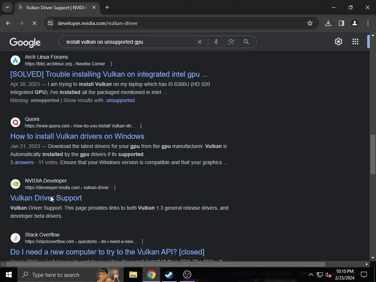Click the Google search query field

pos(130,42)
